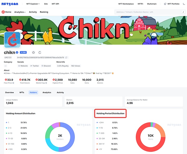Toggle the '>1Y' holding period legend item
The width and height of the screenshot is (187, 154).
pyautogui.click(x=102, y=149)
